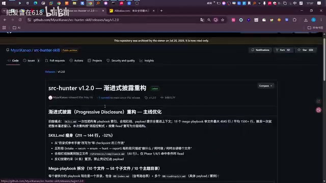The width and height of the screenshot is (326, 183).
Task: Expand the Compare dropdown
Action: coord(265,86)
